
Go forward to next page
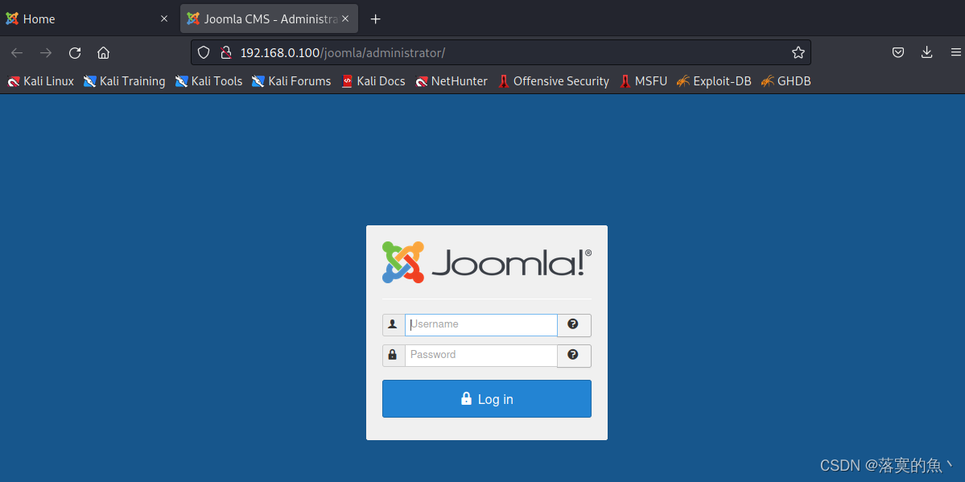point(46,53)
